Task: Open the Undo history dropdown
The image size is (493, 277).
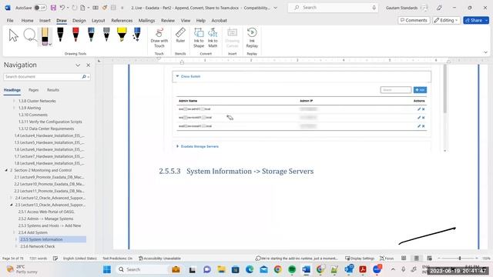Action: click(68, 8)
